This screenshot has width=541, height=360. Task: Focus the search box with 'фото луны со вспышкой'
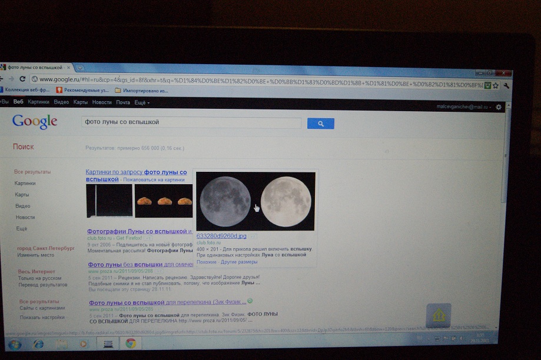pyautogui.click(x=191, y=122)
